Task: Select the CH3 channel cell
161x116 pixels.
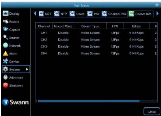Action: click(x=44, y=46)
